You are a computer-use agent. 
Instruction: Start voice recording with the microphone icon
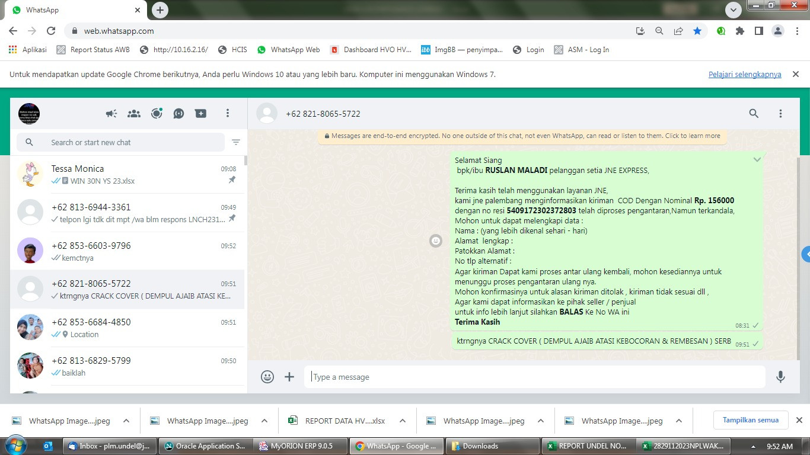click(780, 377)
